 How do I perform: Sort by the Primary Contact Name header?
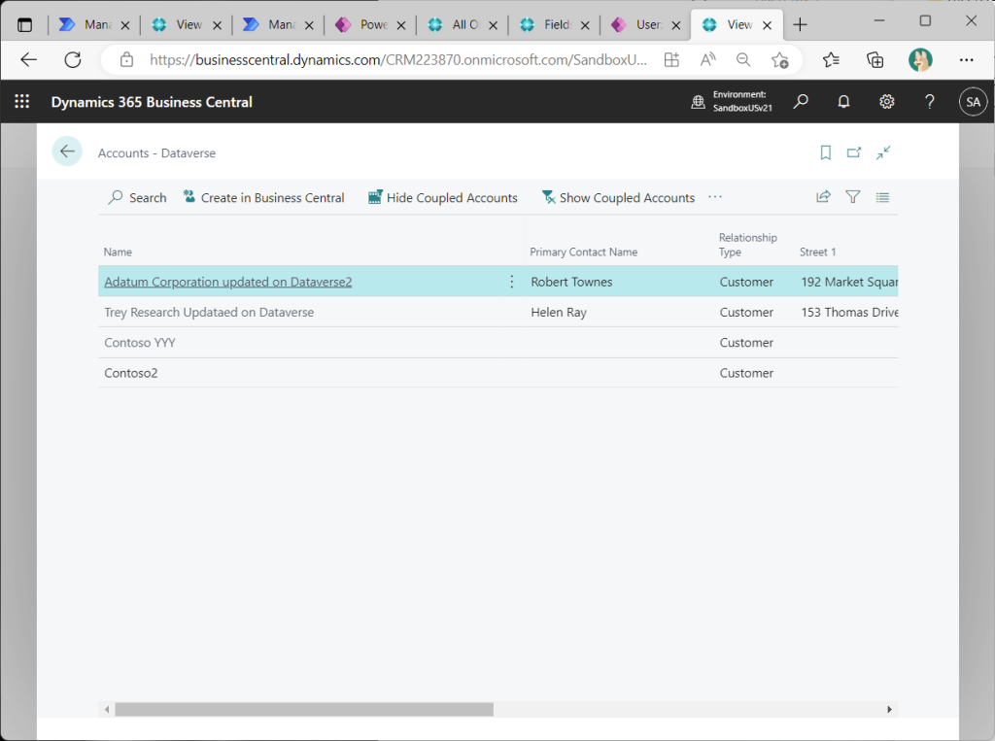coord(584,252)
